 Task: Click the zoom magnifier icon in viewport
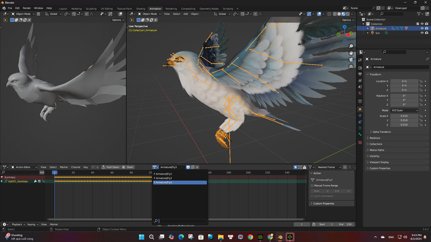click(351, 46)
